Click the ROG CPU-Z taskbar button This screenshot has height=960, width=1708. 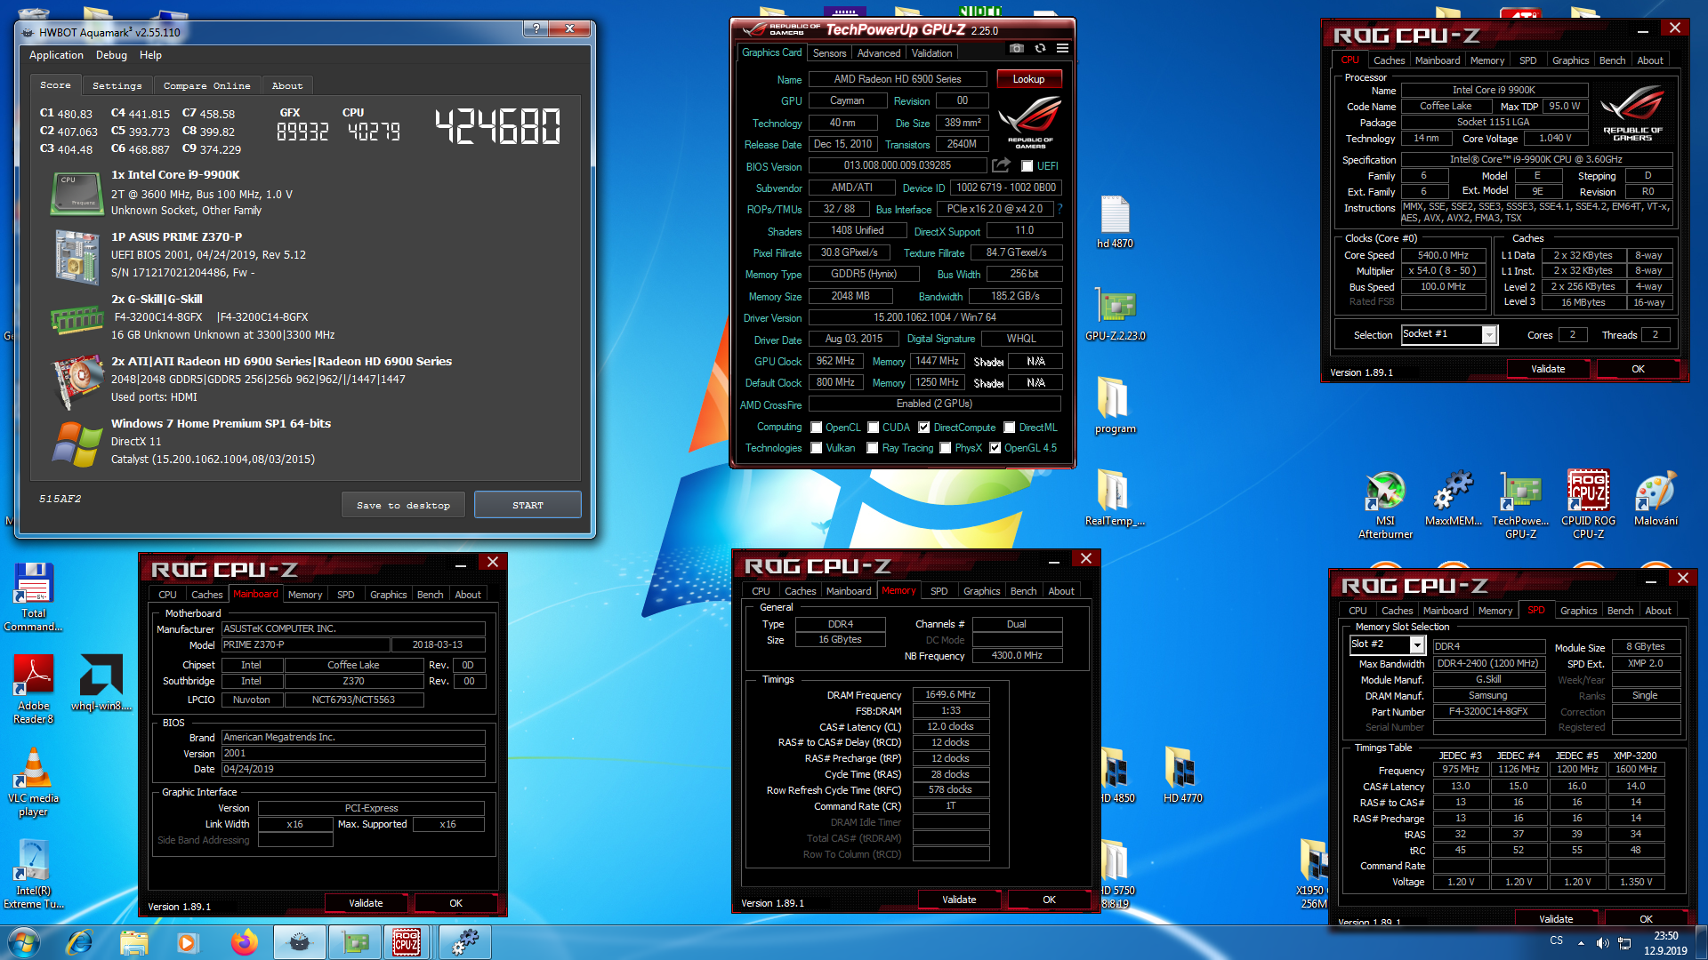407,942
